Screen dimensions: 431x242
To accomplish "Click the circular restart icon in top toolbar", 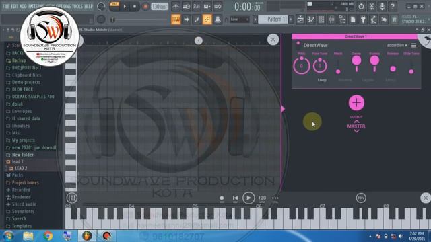I will click(x=361, y=7).
